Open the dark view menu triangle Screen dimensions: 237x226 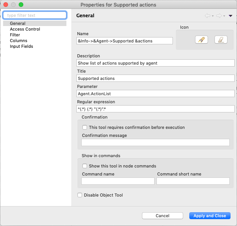point(230,16)
